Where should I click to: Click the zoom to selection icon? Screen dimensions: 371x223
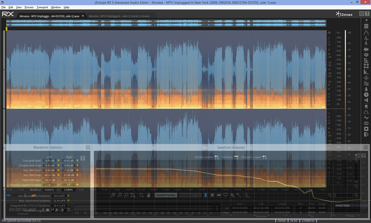(x=126, y=195)
